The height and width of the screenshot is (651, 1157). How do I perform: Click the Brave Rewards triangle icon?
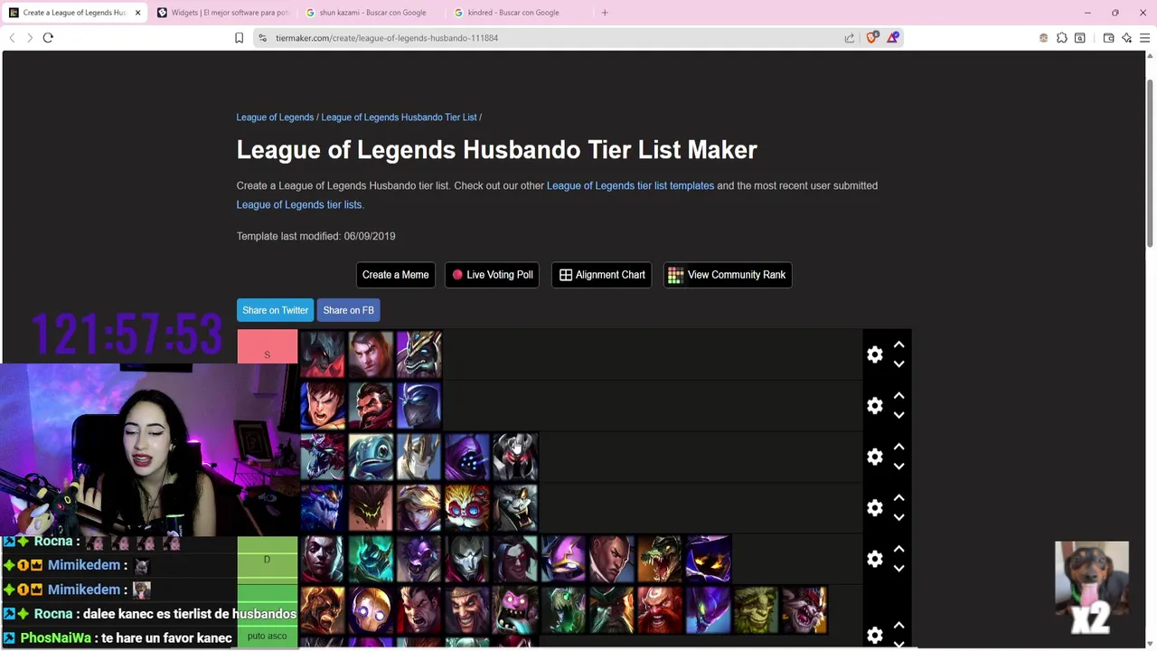pyautogui.click(x=893, y=38)
